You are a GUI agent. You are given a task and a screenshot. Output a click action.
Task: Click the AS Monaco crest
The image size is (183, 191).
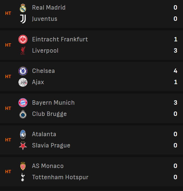click(x=23, y=166)
